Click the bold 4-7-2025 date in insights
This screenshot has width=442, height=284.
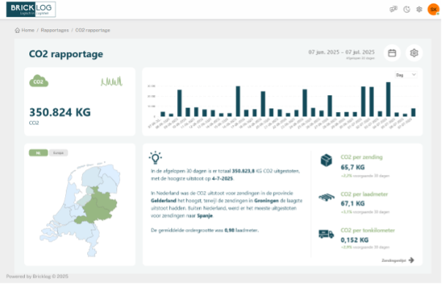222,179
